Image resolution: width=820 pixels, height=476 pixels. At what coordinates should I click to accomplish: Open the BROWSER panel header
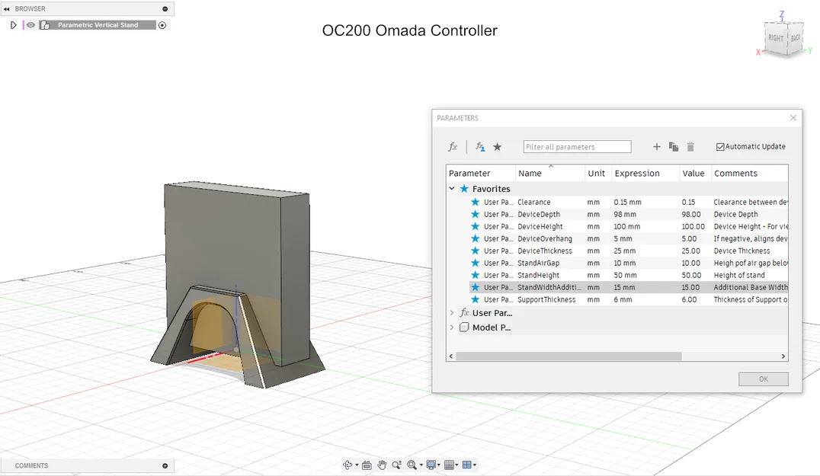coord(30,8)
